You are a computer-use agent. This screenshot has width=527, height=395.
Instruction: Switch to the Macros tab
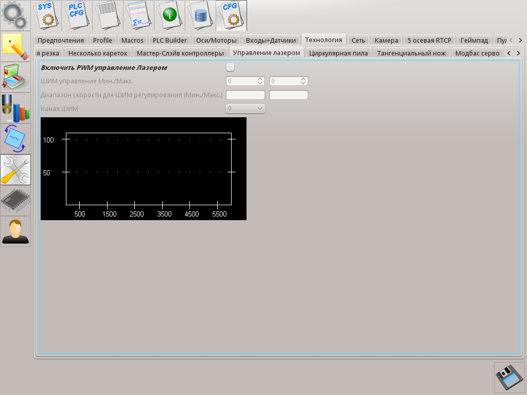(132, 40)
